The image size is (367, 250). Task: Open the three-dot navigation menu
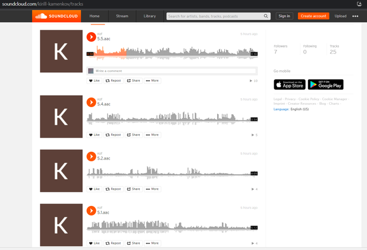[x=355, y=16]
